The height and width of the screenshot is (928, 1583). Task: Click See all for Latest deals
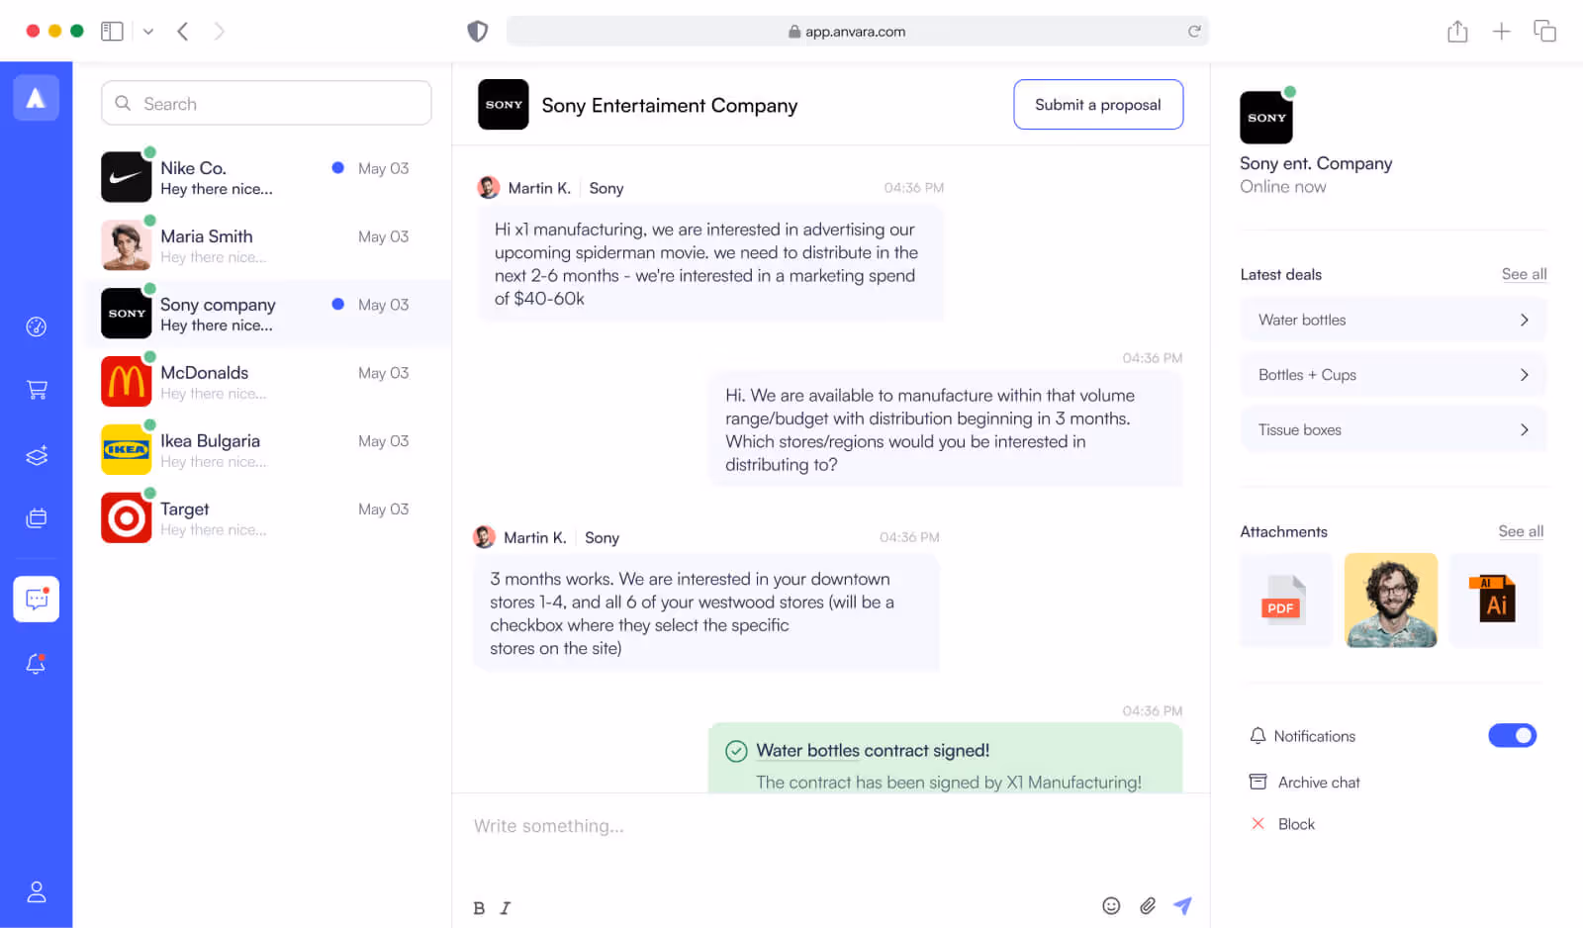pyautogui.click(x=1524, y=274)
